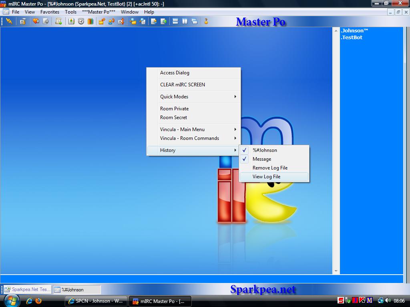Click the chat scrollbar down arrow
Image resolution: width=410 pixels, height=307 pixels.
pyautogui.click(x=336, y=271)
